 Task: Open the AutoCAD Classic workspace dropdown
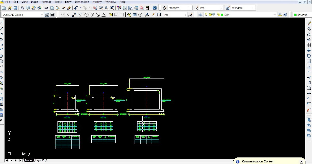point(42,15)
